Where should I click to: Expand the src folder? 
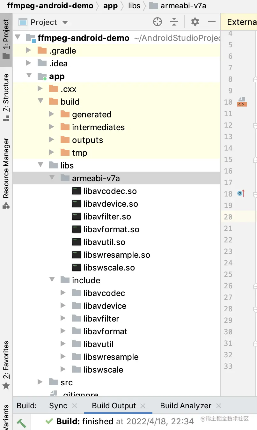click(x=40, y=382)
